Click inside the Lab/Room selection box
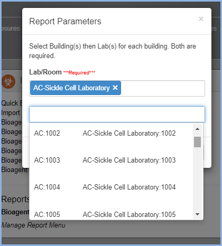222x246 pixels. [x=163, y=88]
